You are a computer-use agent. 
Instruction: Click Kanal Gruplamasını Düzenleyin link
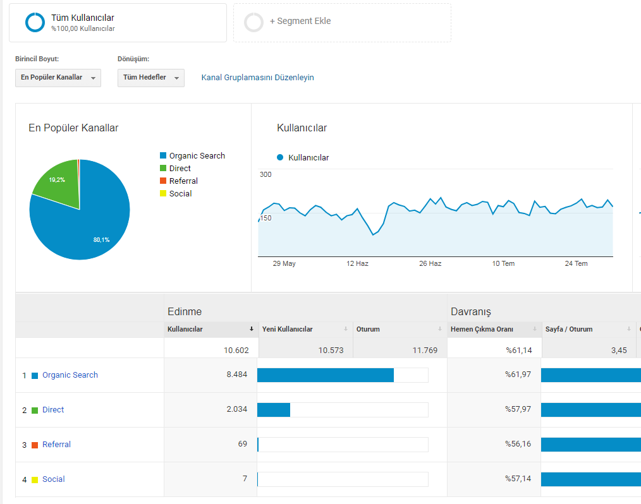pyautogui.click(x=257, y=78)
